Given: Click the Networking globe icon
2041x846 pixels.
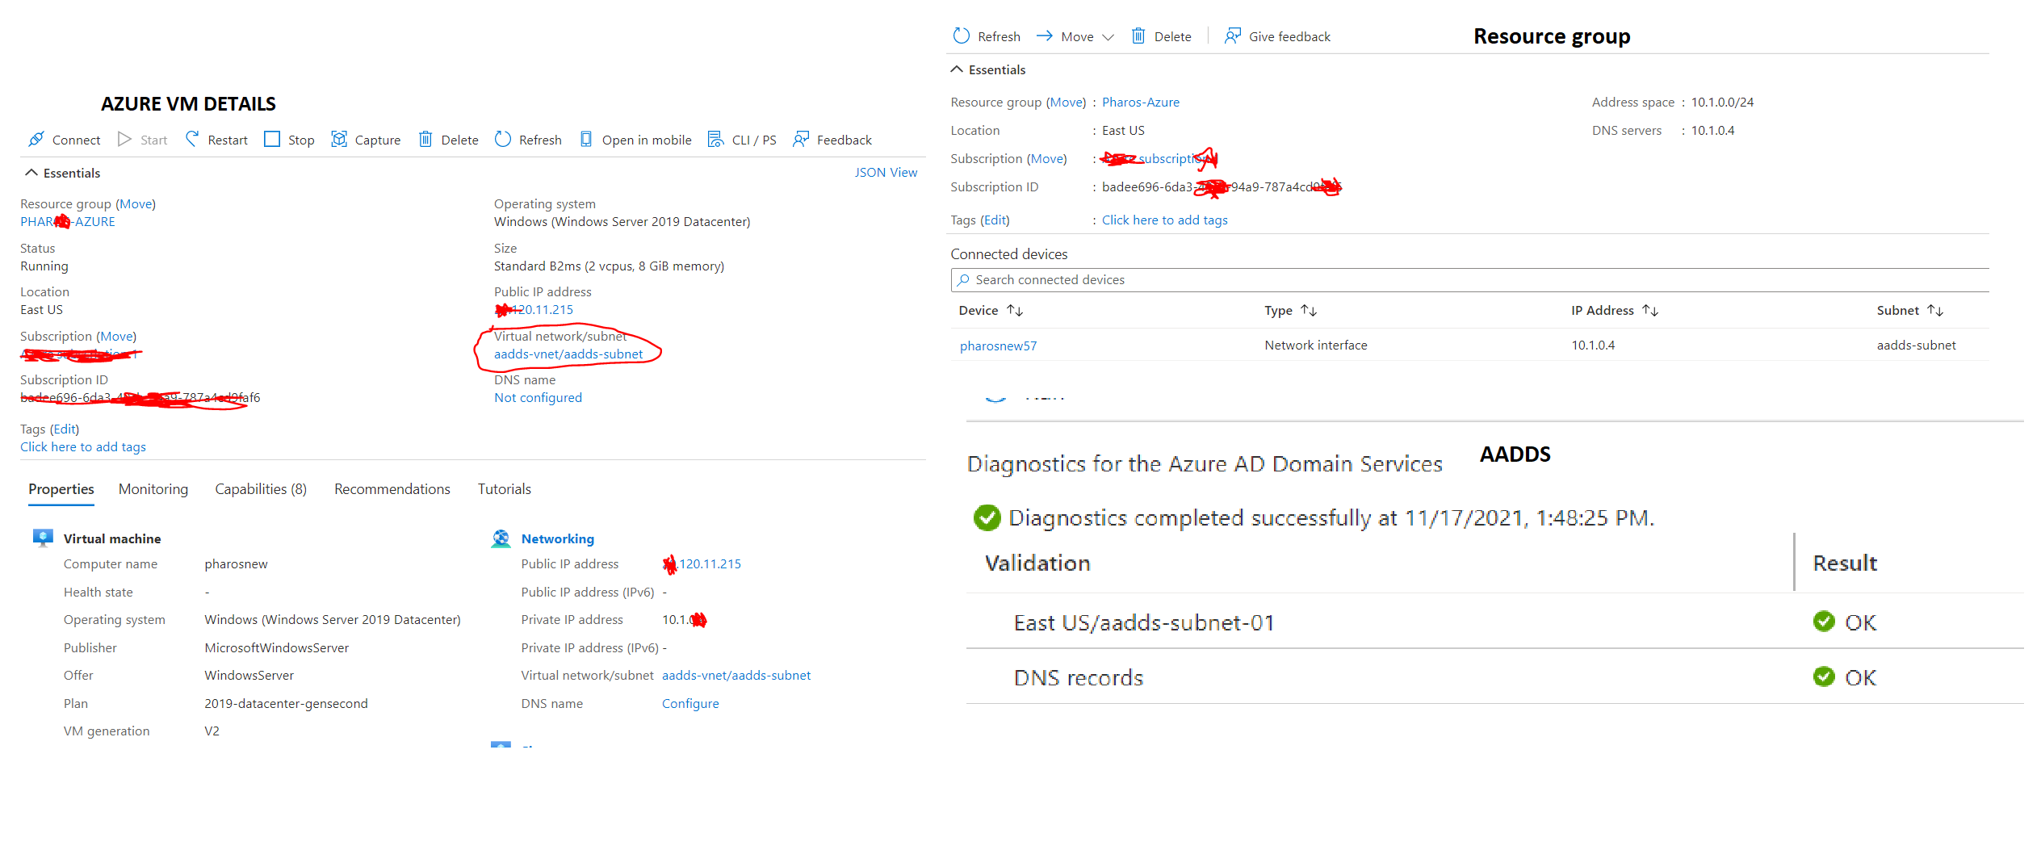Looking at the screenshot, I should (501, 538).
